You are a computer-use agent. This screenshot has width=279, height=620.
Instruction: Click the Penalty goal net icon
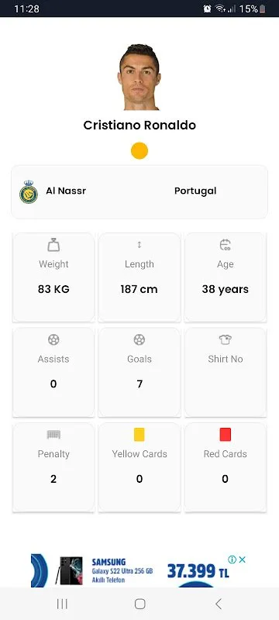click(x=53, y=435)
